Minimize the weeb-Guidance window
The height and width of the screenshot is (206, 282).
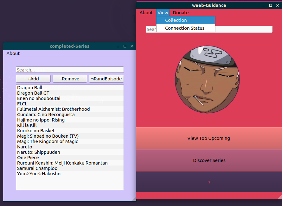(264, 5)
